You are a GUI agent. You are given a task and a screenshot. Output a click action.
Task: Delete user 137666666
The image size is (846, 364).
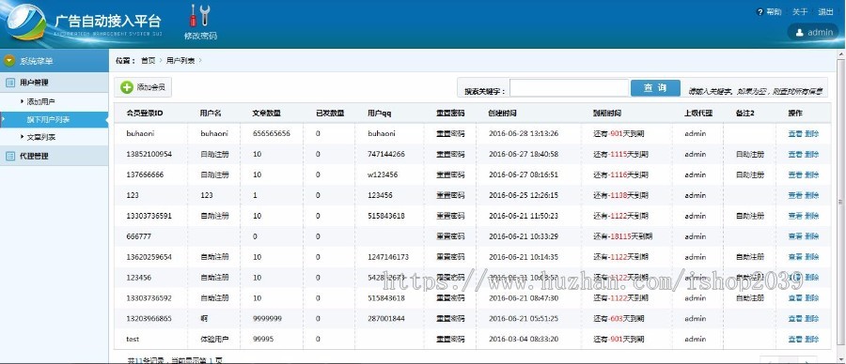811,175
